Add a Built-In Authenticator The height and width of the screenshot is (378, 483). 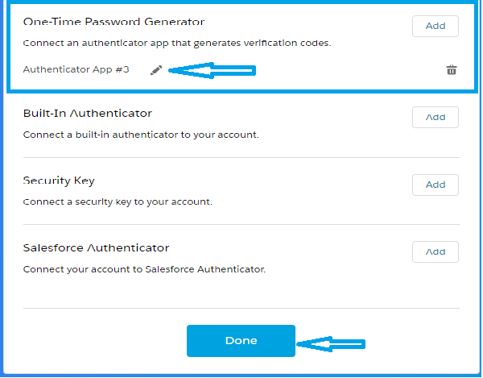(436, 117)
